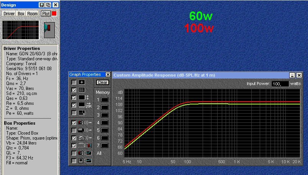Image resolution: width=308 pixels, height=175 pixels.
Task: Untick the checkbox beside vertical scale icon
Action: pyautogui.click(x=74, y=98)
